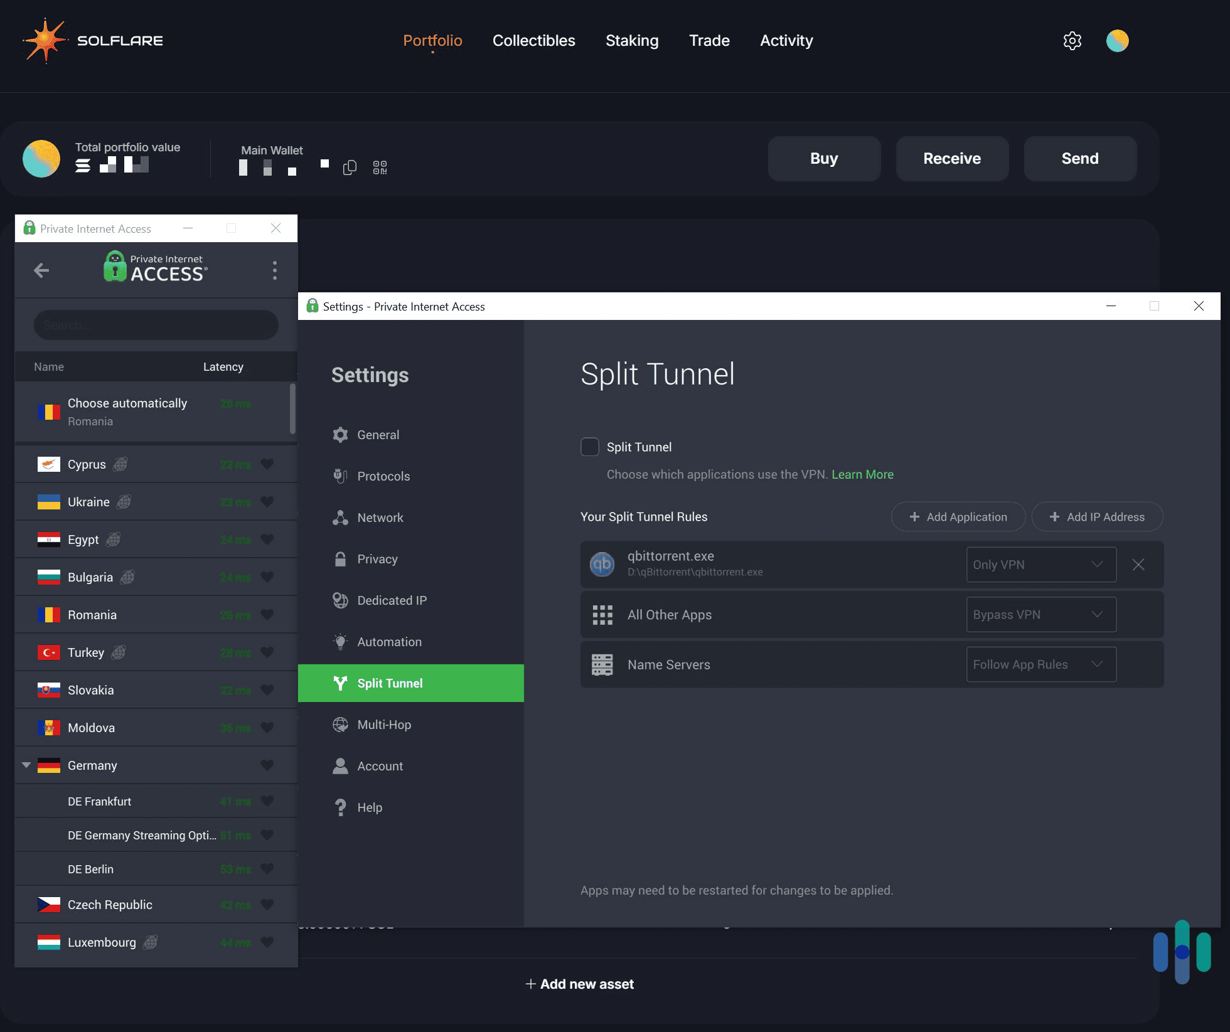The width and height of the screenshot is (1230, 1032).
Task: Open the Network settings section
Action: (x=380, y=517)
